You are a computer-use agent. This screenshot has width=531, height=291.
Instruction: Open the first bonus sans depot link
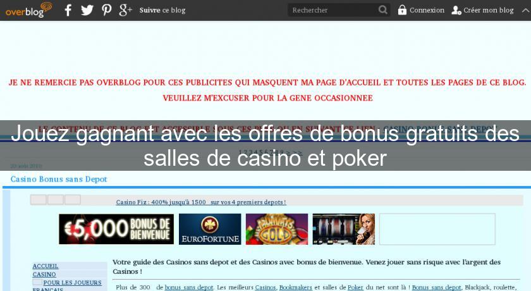coord(189,287)
